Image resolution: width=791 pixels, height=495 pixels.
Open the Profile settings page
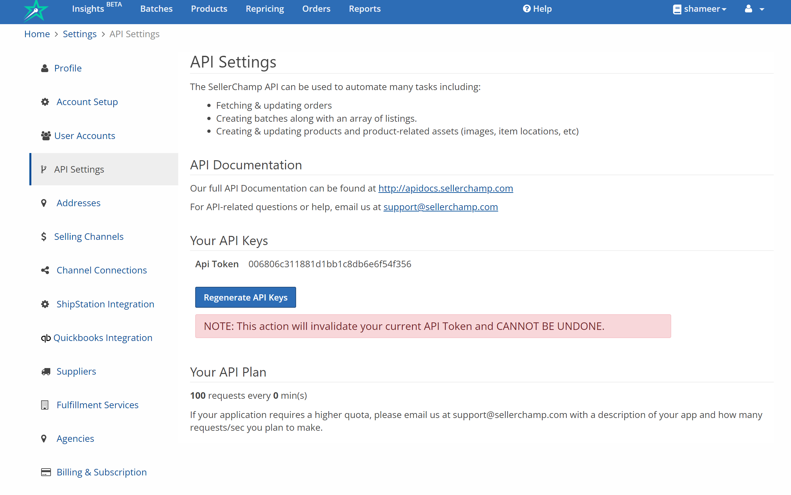tap(68, 68)
